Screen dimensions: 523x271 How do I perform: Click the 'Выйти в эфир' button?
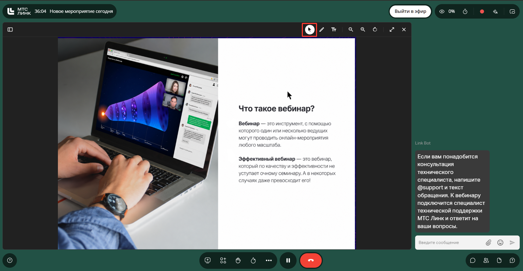410,11
